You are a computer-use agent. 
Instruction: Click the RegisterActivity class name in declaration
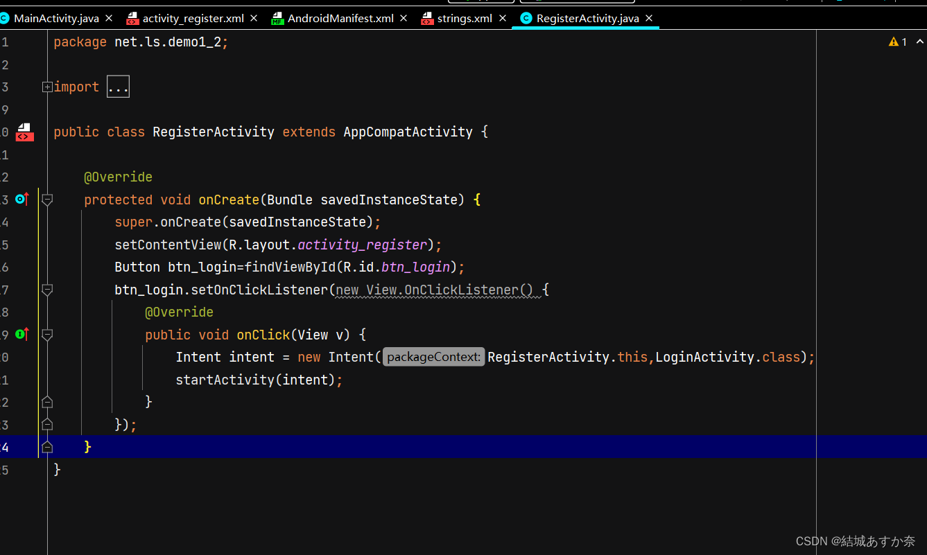pyautogui.click(x=214, y=132)
